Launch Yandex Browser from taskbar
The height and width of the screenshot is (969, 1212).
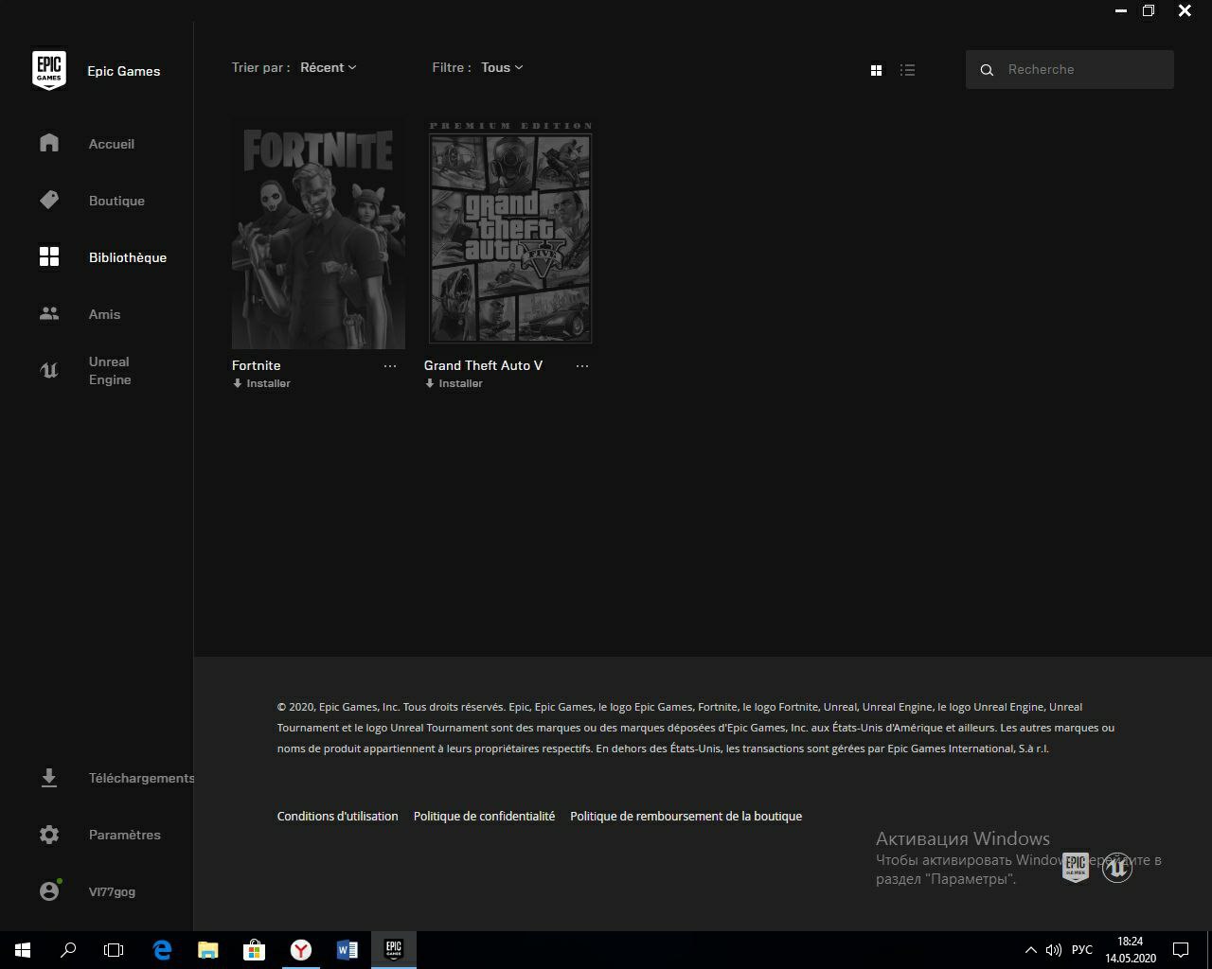[300, 949]
